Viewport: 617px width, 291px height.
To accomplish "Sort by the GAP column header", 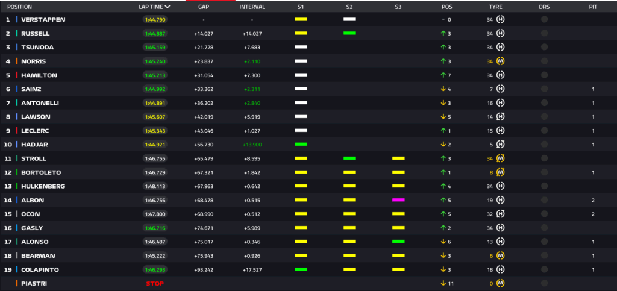I will 204,7.
